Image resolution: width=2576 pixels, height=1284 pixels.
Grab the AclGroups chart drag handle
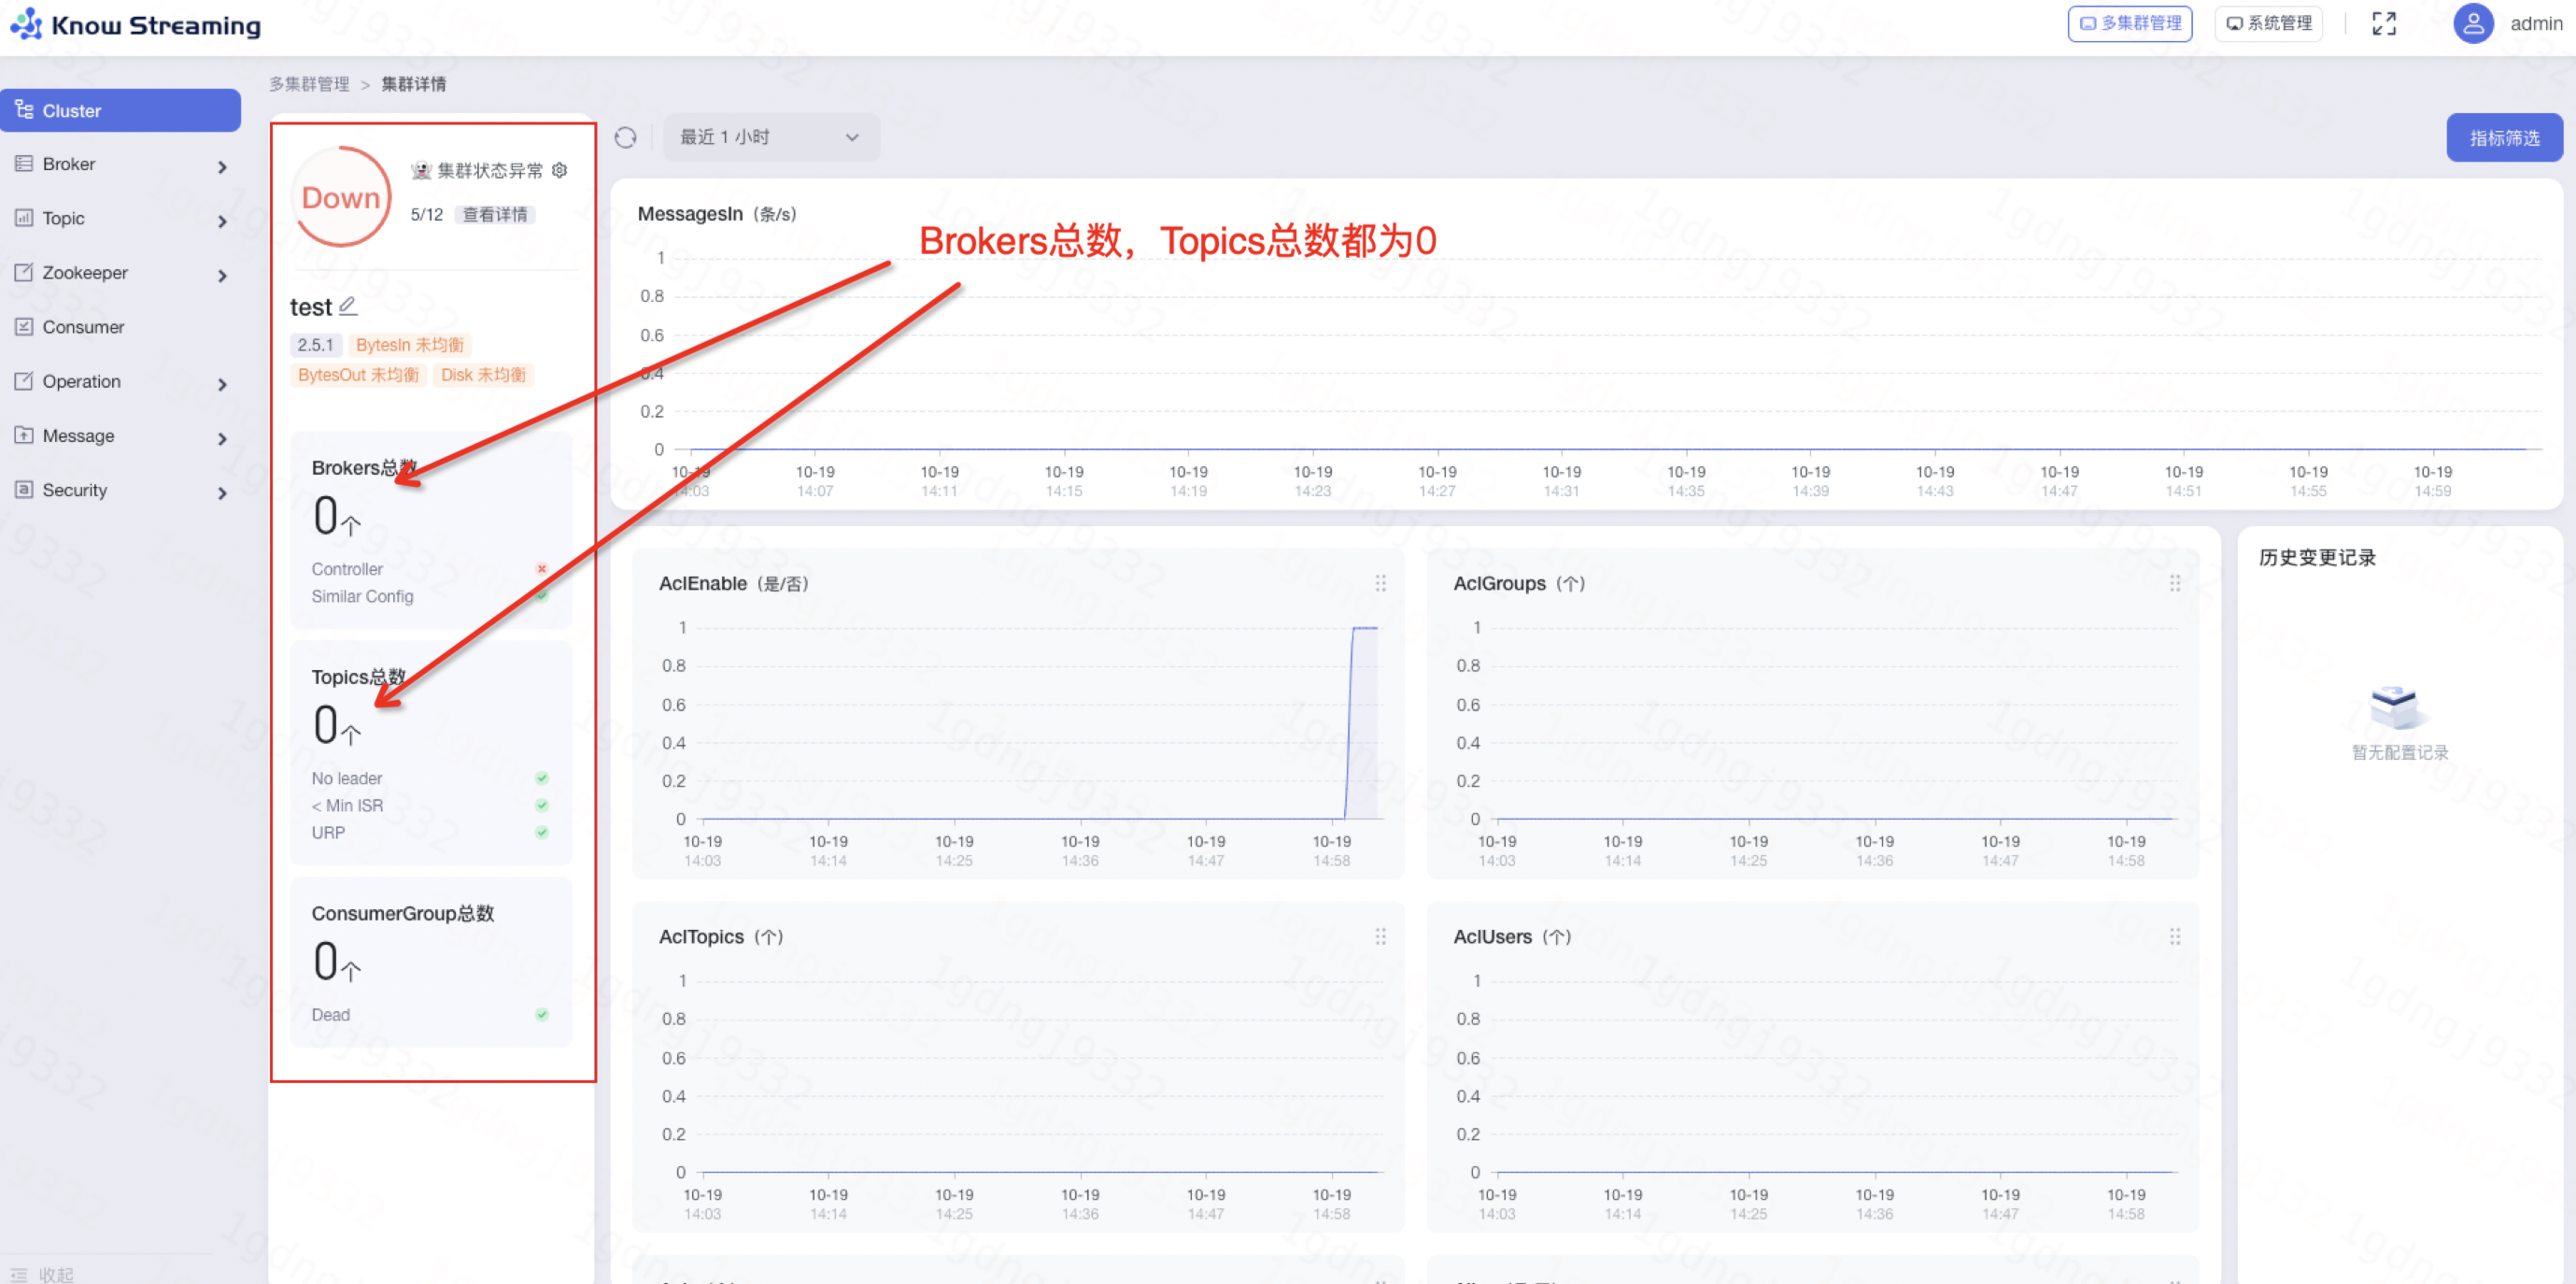tap(2174, 582)
